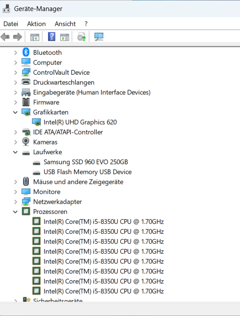Expand the ControlVault Device node
This screenshot has width=240, height=316.
(x=15, y=72)
